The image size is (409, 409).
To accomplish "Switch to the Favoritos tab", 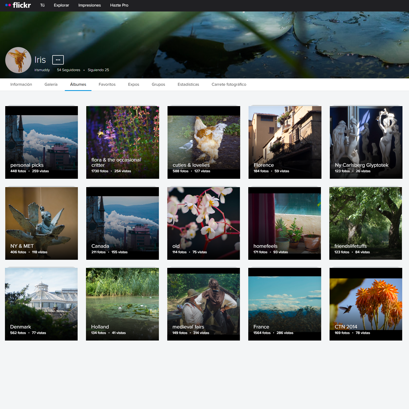I will [x=107, y=84].
